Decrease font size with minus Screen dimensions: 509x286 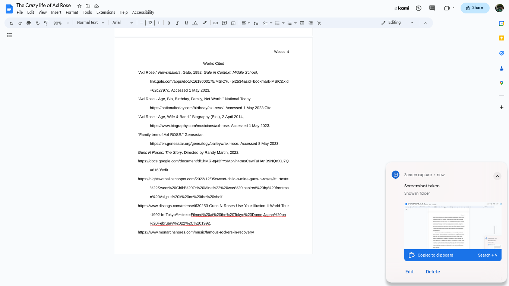(141, 23)
